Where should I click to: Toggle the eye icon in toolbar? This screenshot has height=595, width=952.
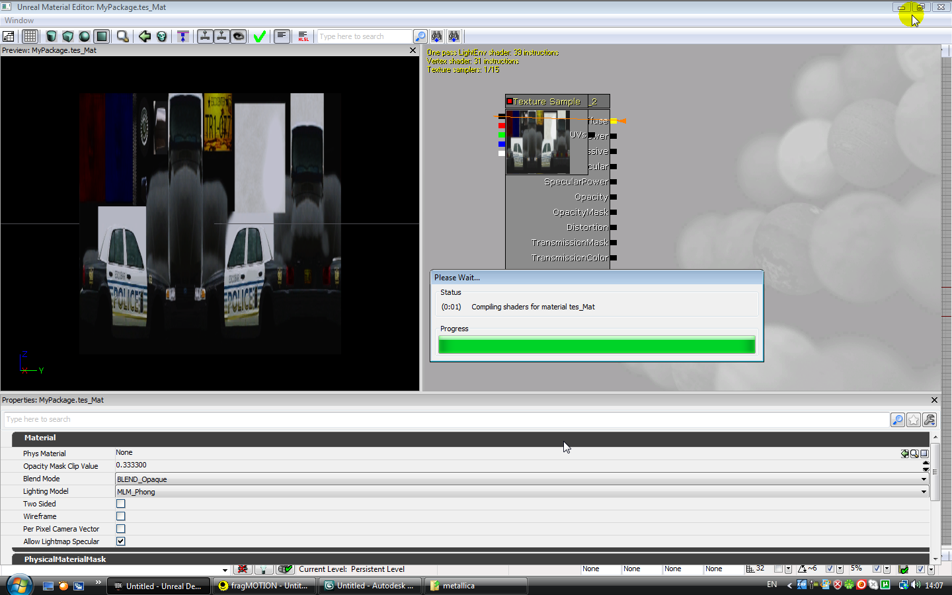[x=239, y=36]
